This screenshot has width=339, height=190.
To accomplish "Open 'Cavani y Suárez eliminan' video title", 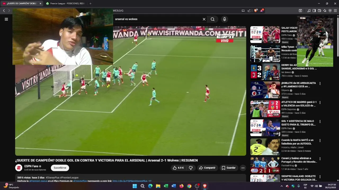I will click(299, 160).
